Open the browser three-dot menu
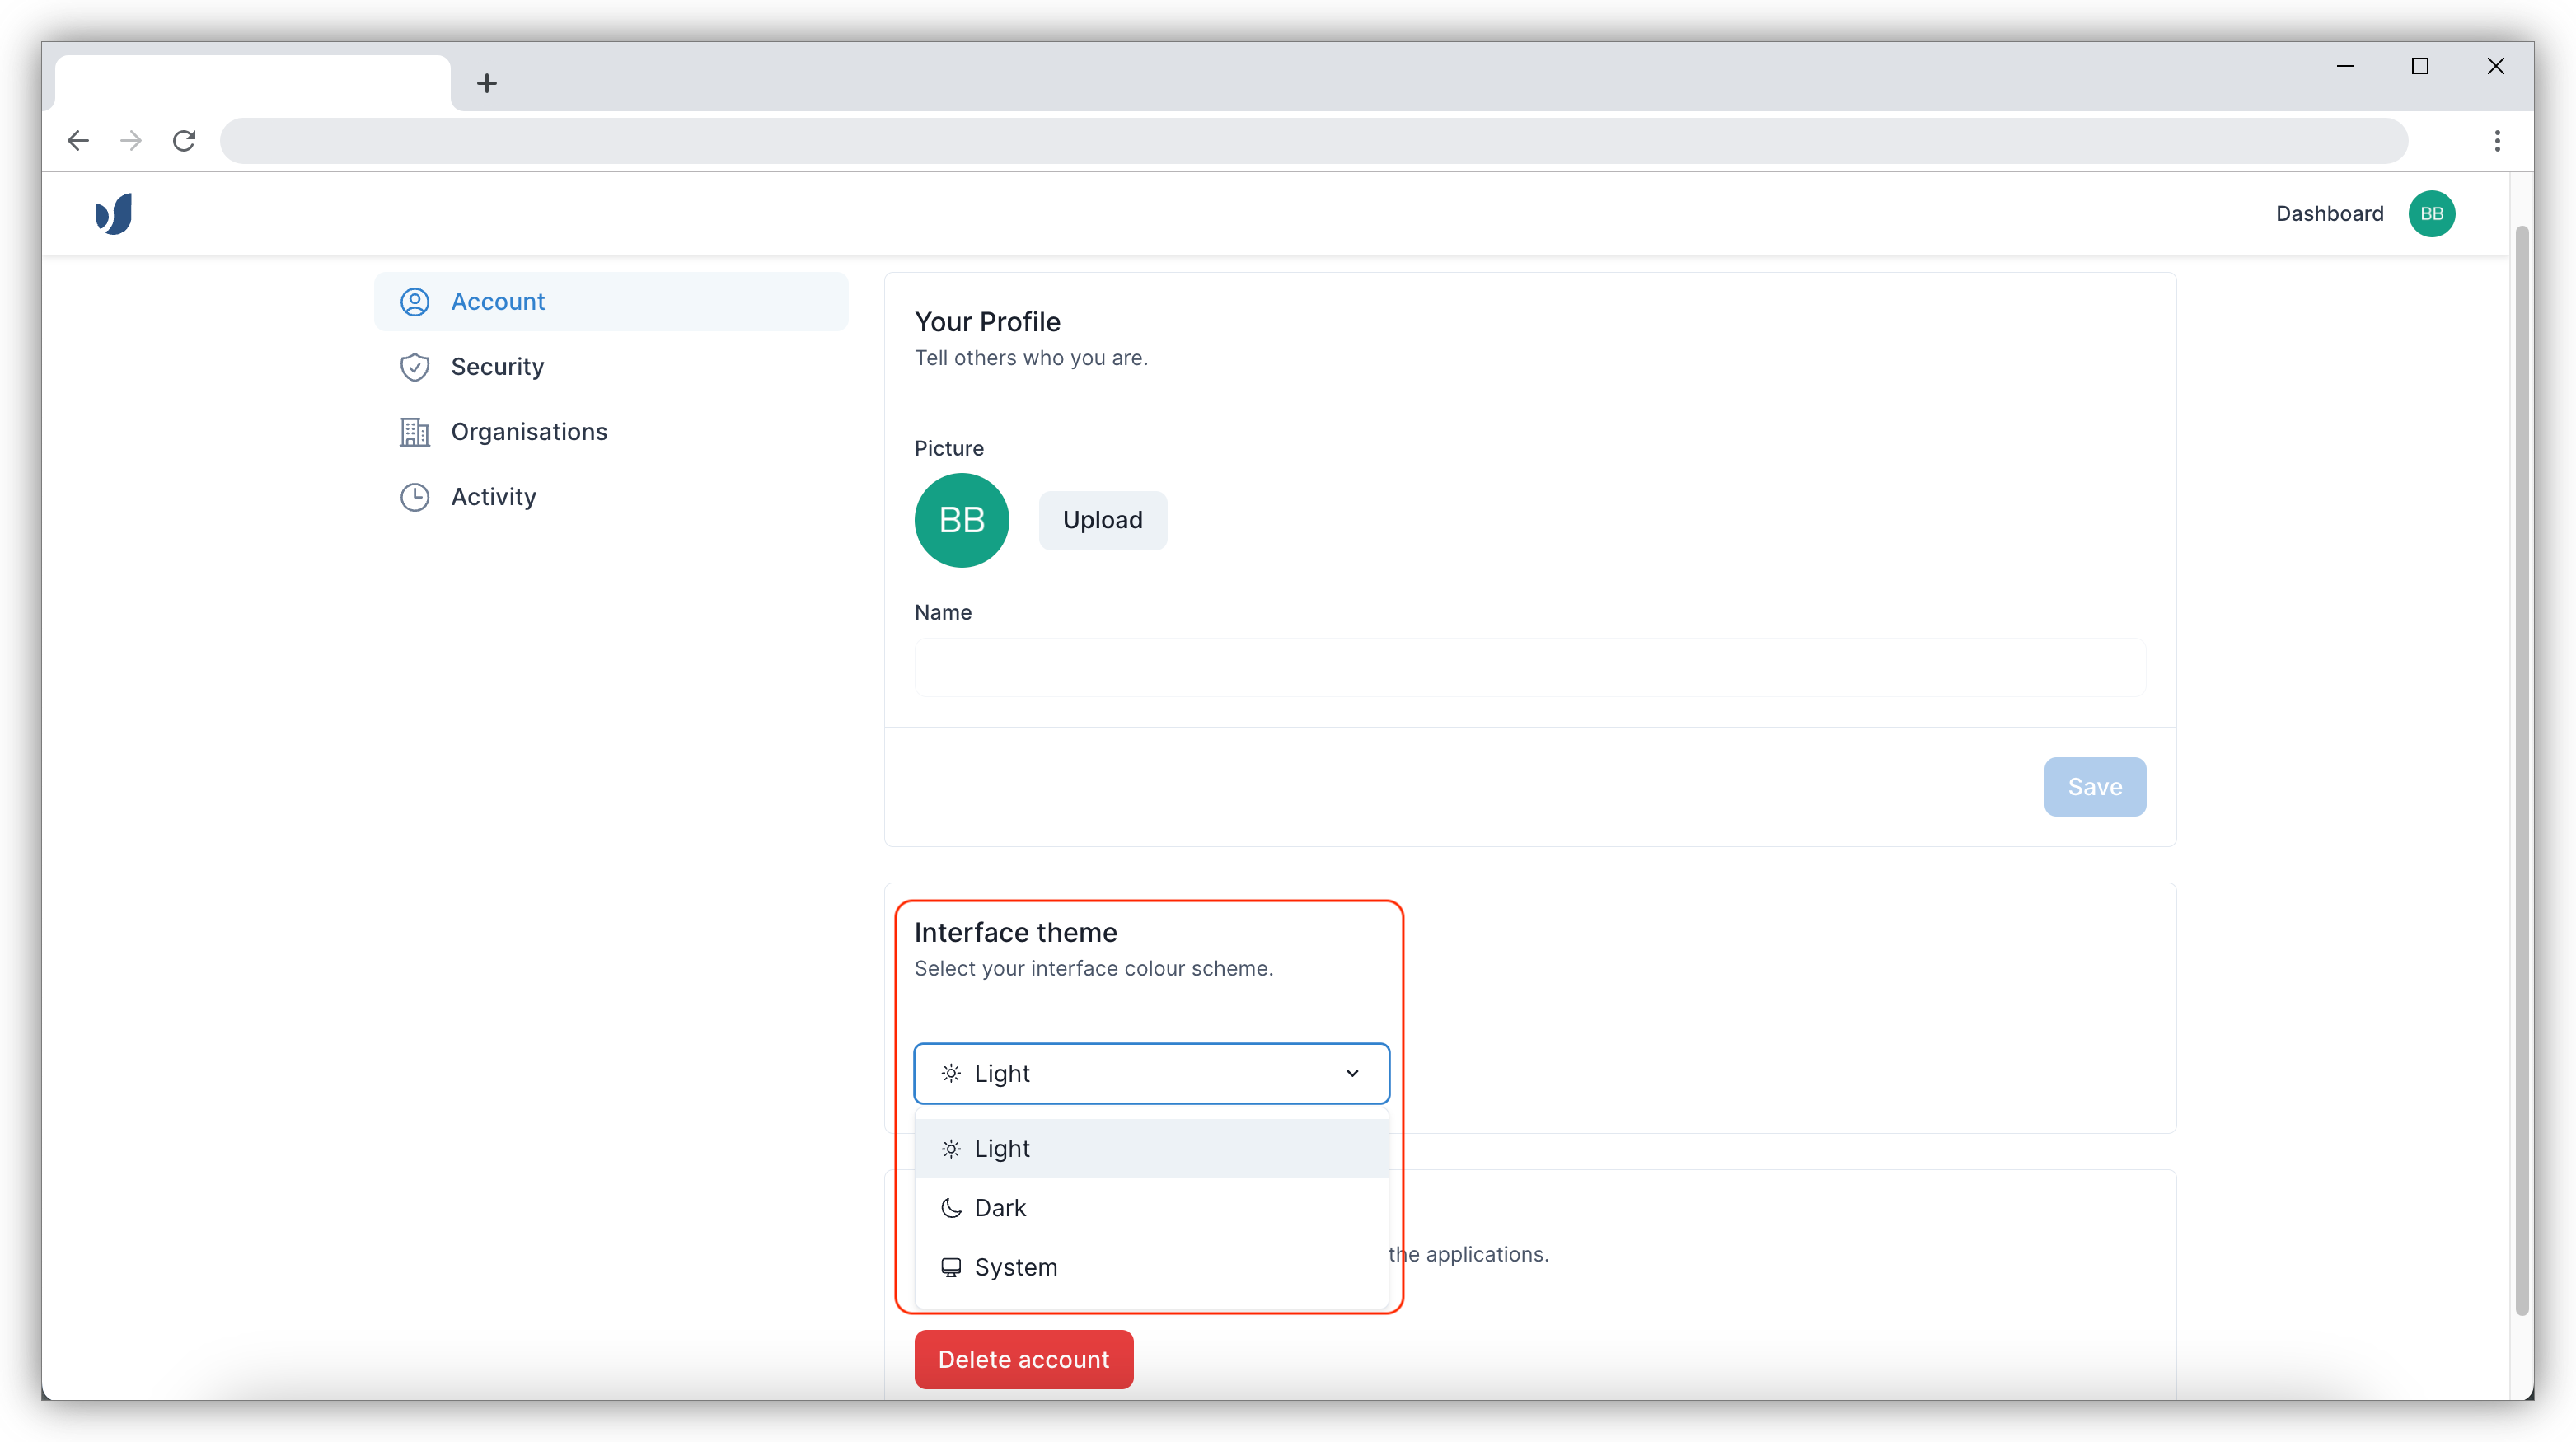 point(2497,141)
